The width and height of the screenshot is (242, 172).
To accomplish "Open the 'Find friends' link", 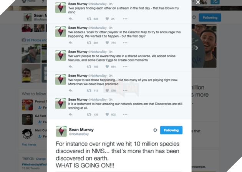I will coord(29,145).
